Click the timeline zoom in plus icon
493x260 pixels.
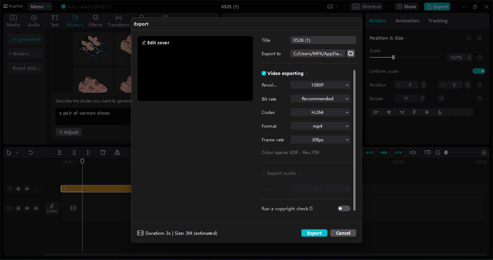484,153
